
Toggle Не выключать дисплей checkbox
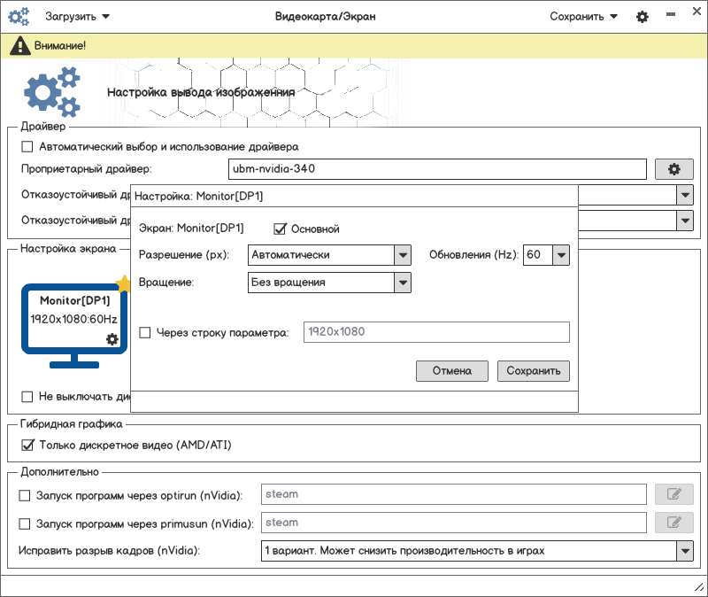pos(27,396)
